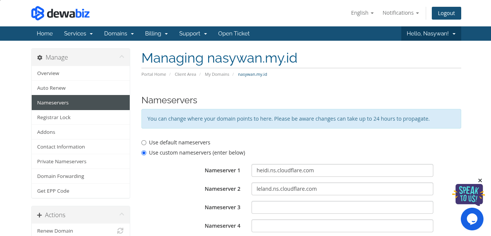This screenshot has width=491, height=236.
Task: Collapse the Actions panel chevron
Action: click(121, 215)
